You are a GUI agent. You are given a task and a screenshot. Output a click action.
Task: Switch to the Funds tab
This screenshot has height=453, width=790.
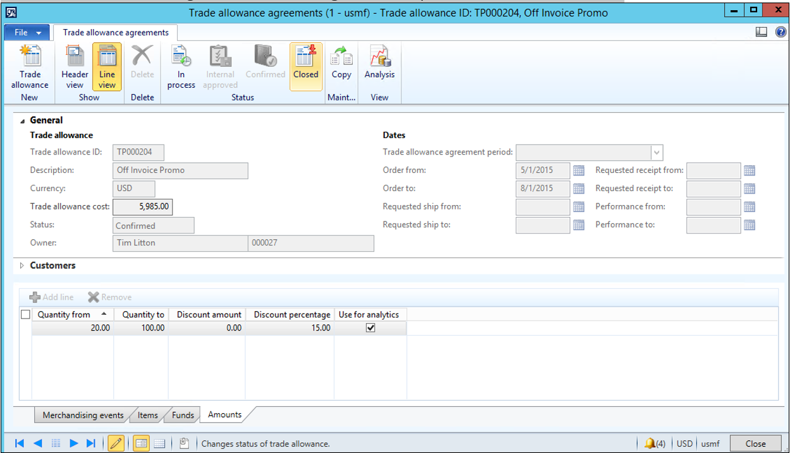coord(183,415)
